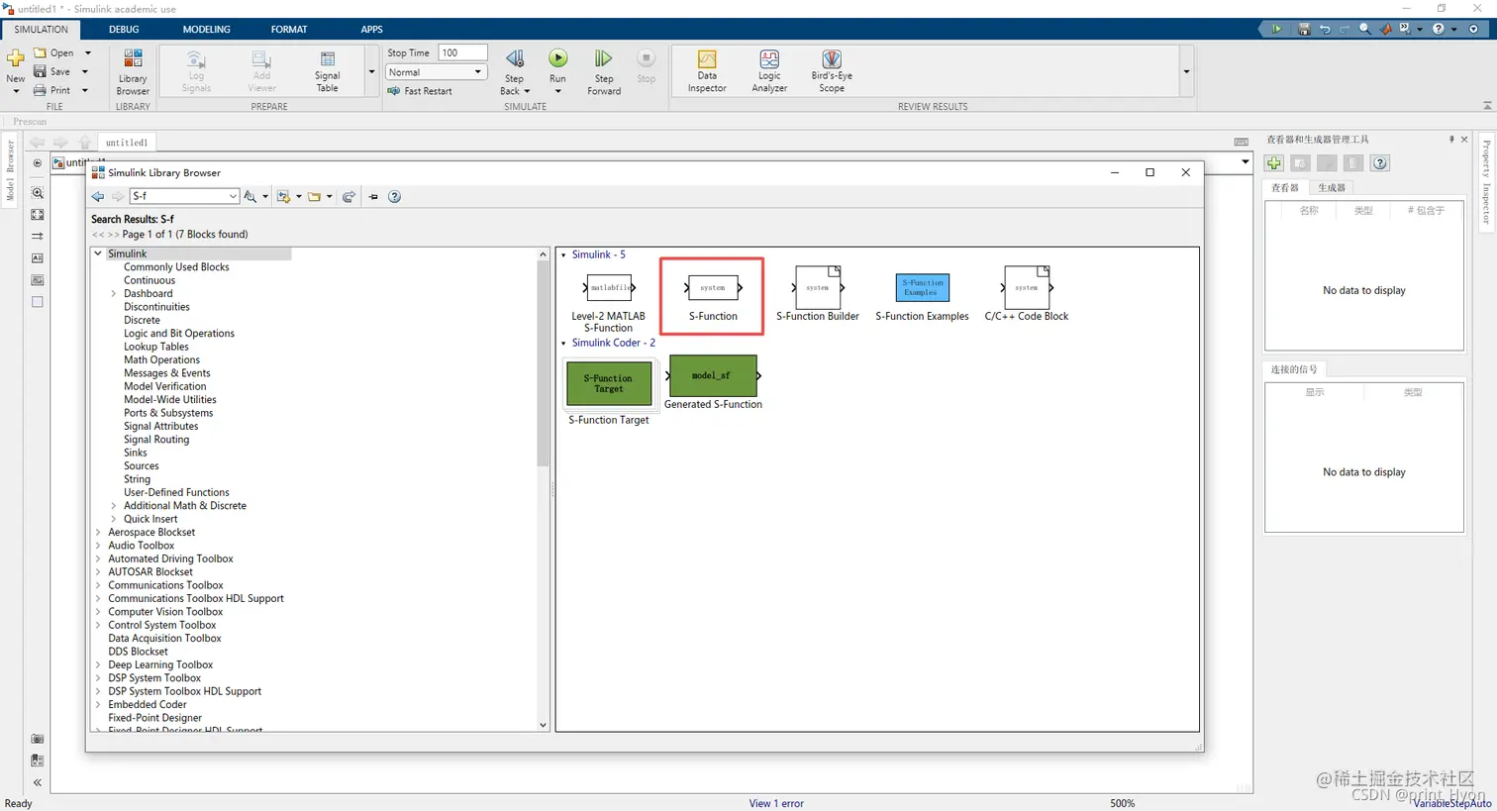The height and width of the screenshot is (811, 1497).
Task: Click the new model icon in Library Browser
Action: click(284, 197)
